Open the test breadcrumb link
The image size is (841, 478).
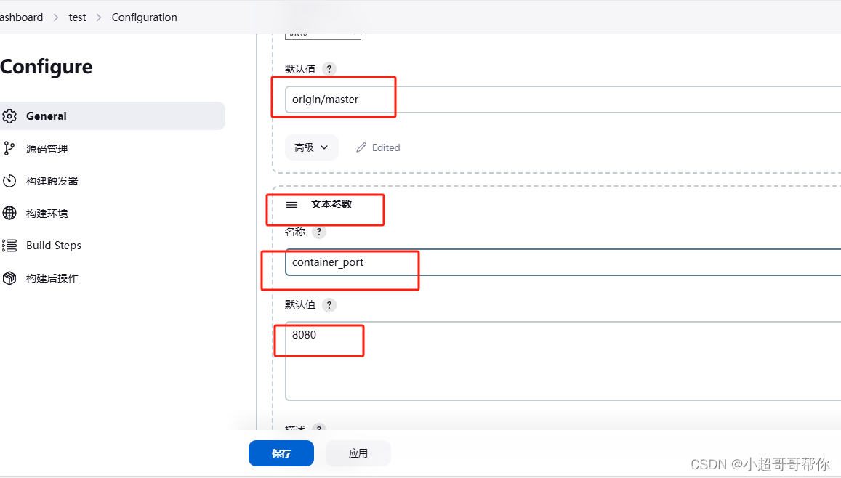77,17
